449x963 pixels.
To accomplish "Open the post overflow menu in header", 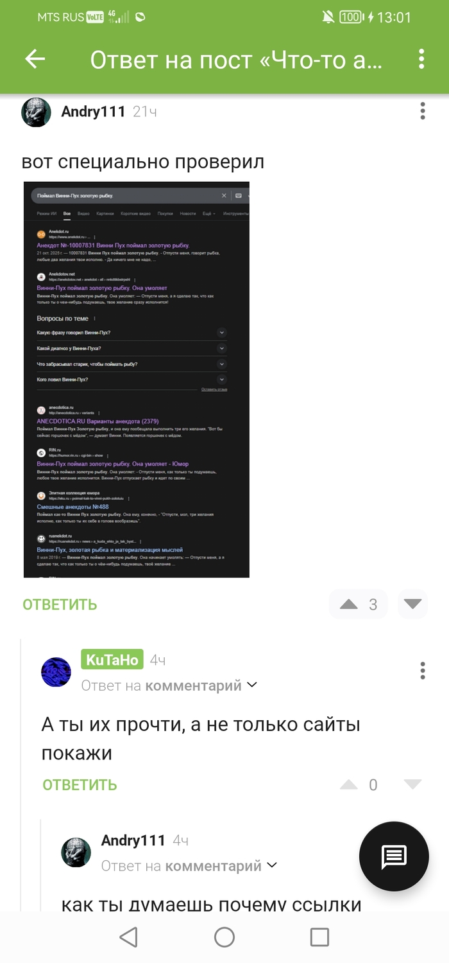I will (421, 59).
